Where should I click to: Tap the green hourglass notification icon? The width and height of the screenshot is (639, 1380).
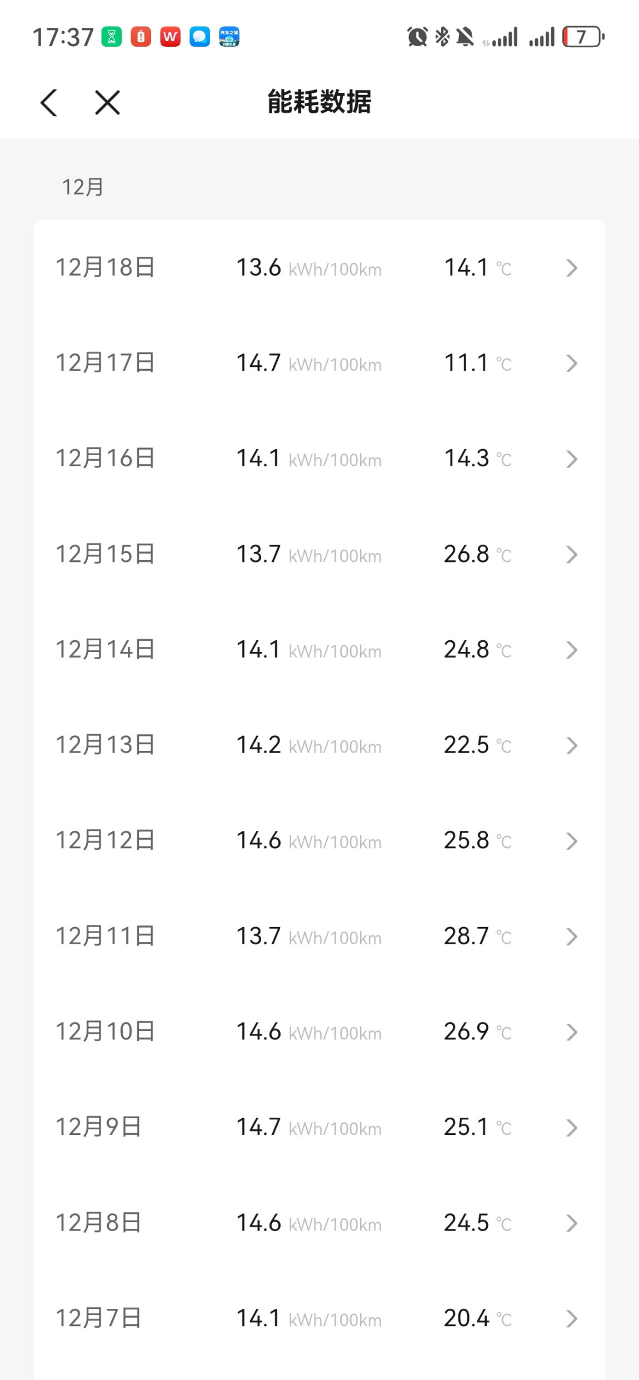point(111,37)
